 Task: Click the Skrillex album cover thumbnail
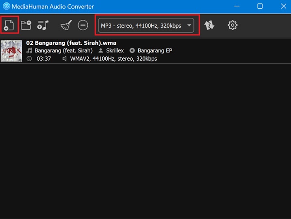11,51
